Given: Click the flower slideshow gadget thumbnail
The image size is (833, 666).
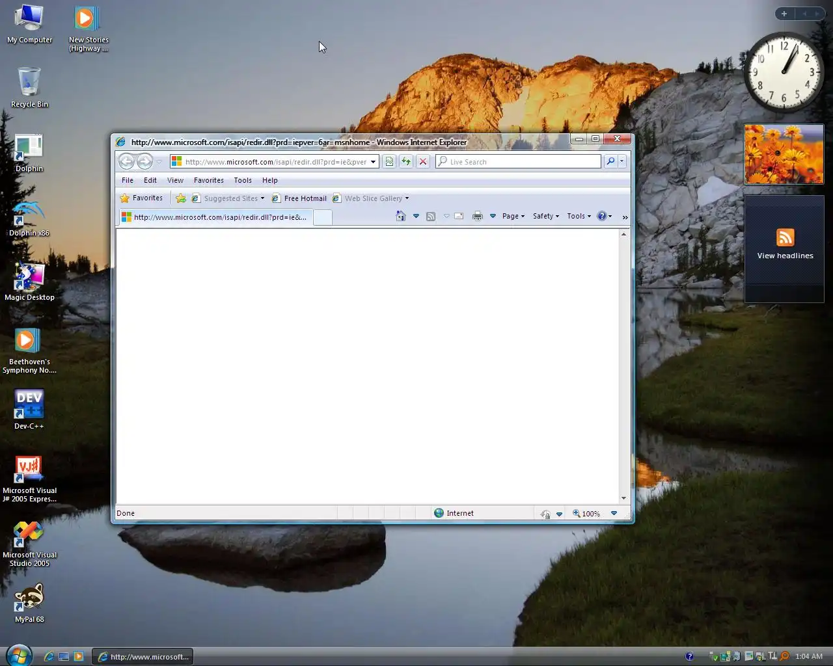Looking at the screenshot, I should pyautogui.click(x=784, y=154).
